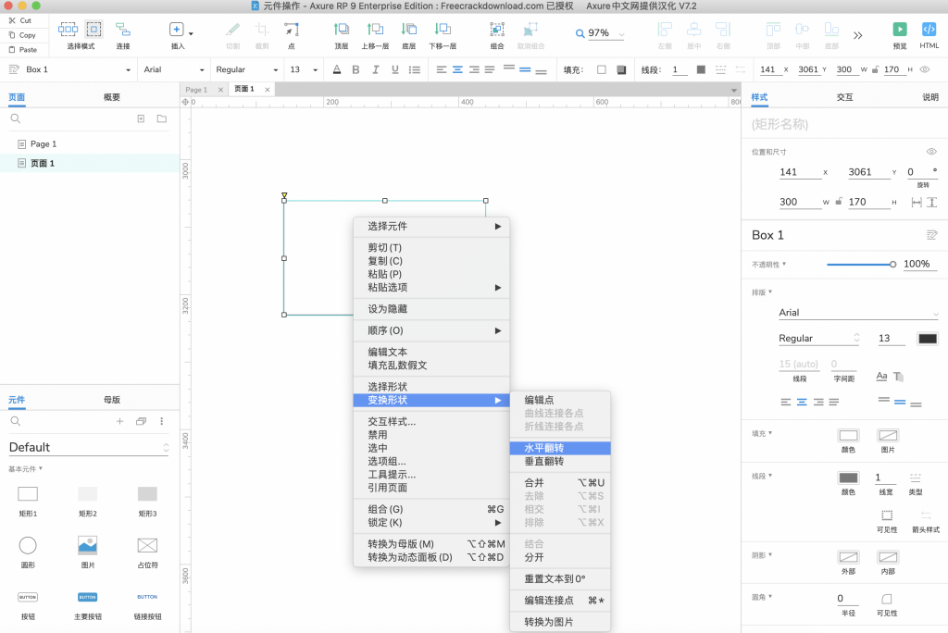Image resolution: width=948 pixels, height=633 pixels.
Task: Open the Arial font dropdown in toolbar
Action: click(x=174, y=69)
